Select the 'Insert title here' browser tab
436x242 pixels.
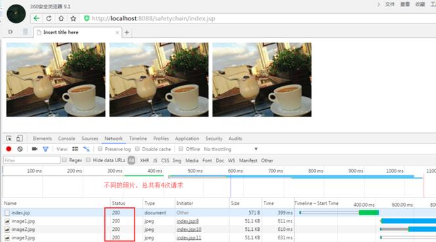pos(77,33)
